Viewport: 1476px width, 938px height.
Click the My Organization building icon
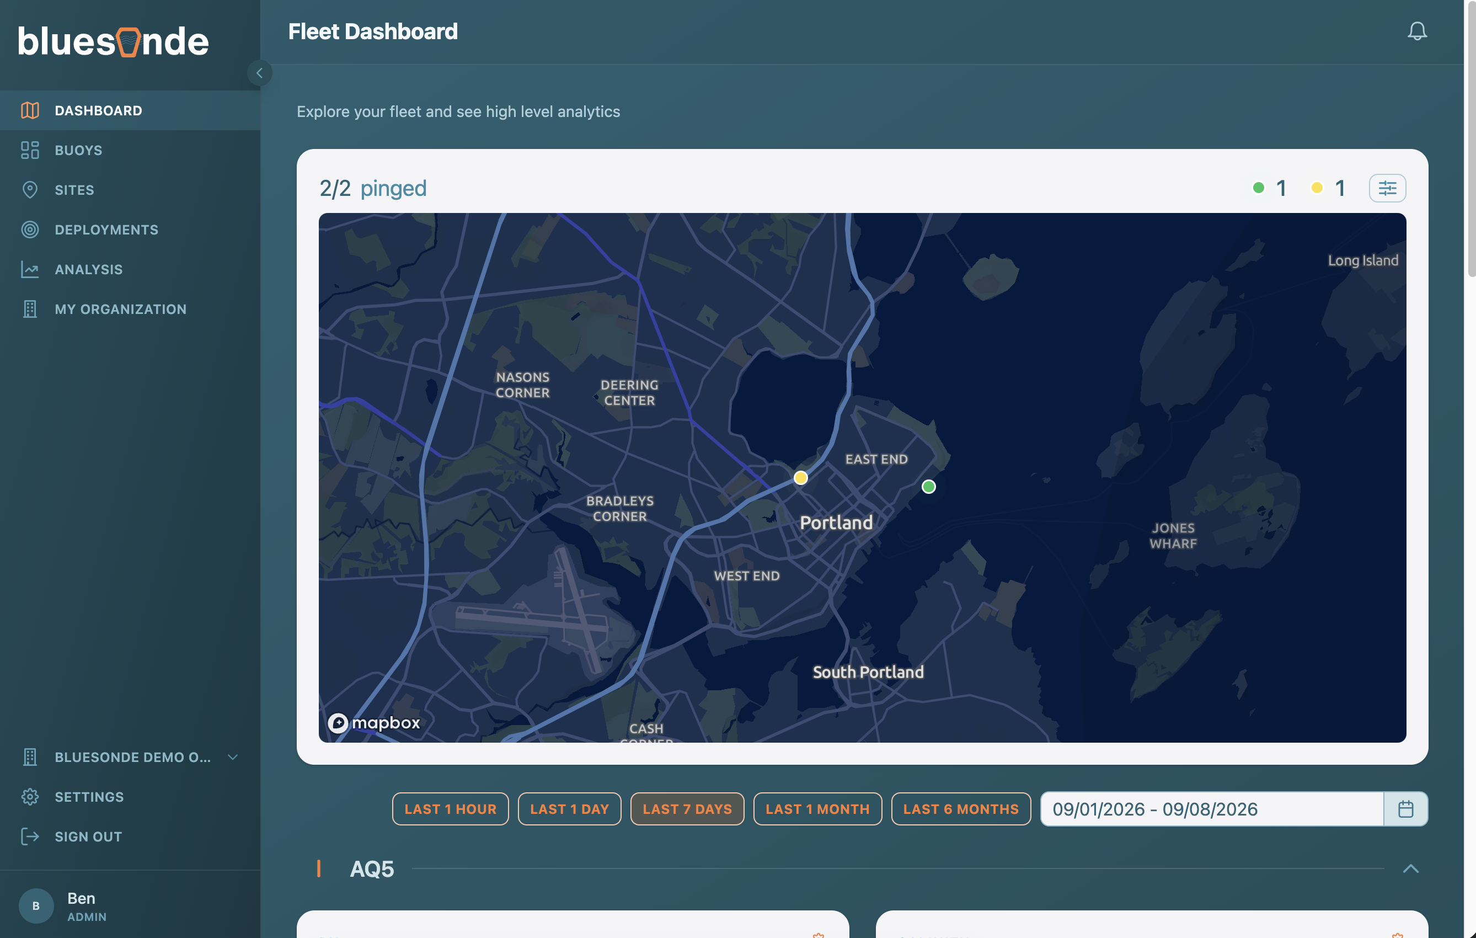click(30, 309)
